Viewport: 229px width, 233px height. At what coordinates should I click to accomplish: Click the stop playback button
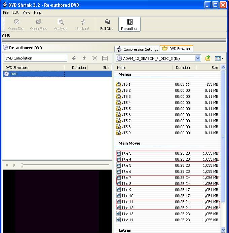7,165
